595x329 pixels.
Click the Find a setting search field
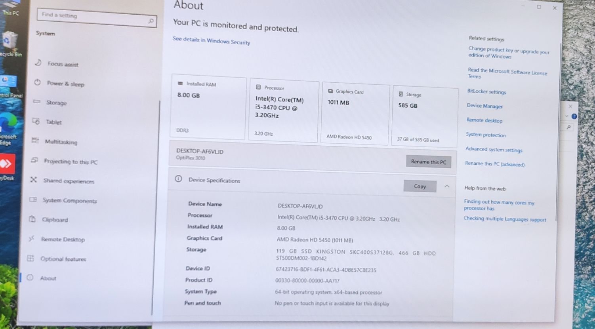(97, 18)
